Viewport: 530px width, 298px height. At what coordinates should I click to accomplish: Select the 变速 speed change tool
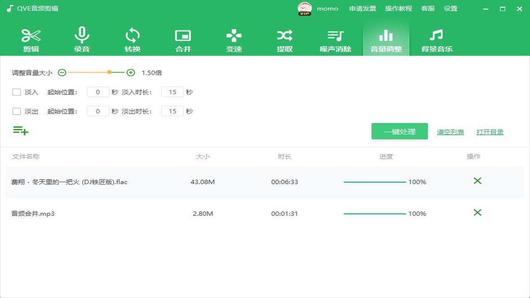[x=234, y=39]
